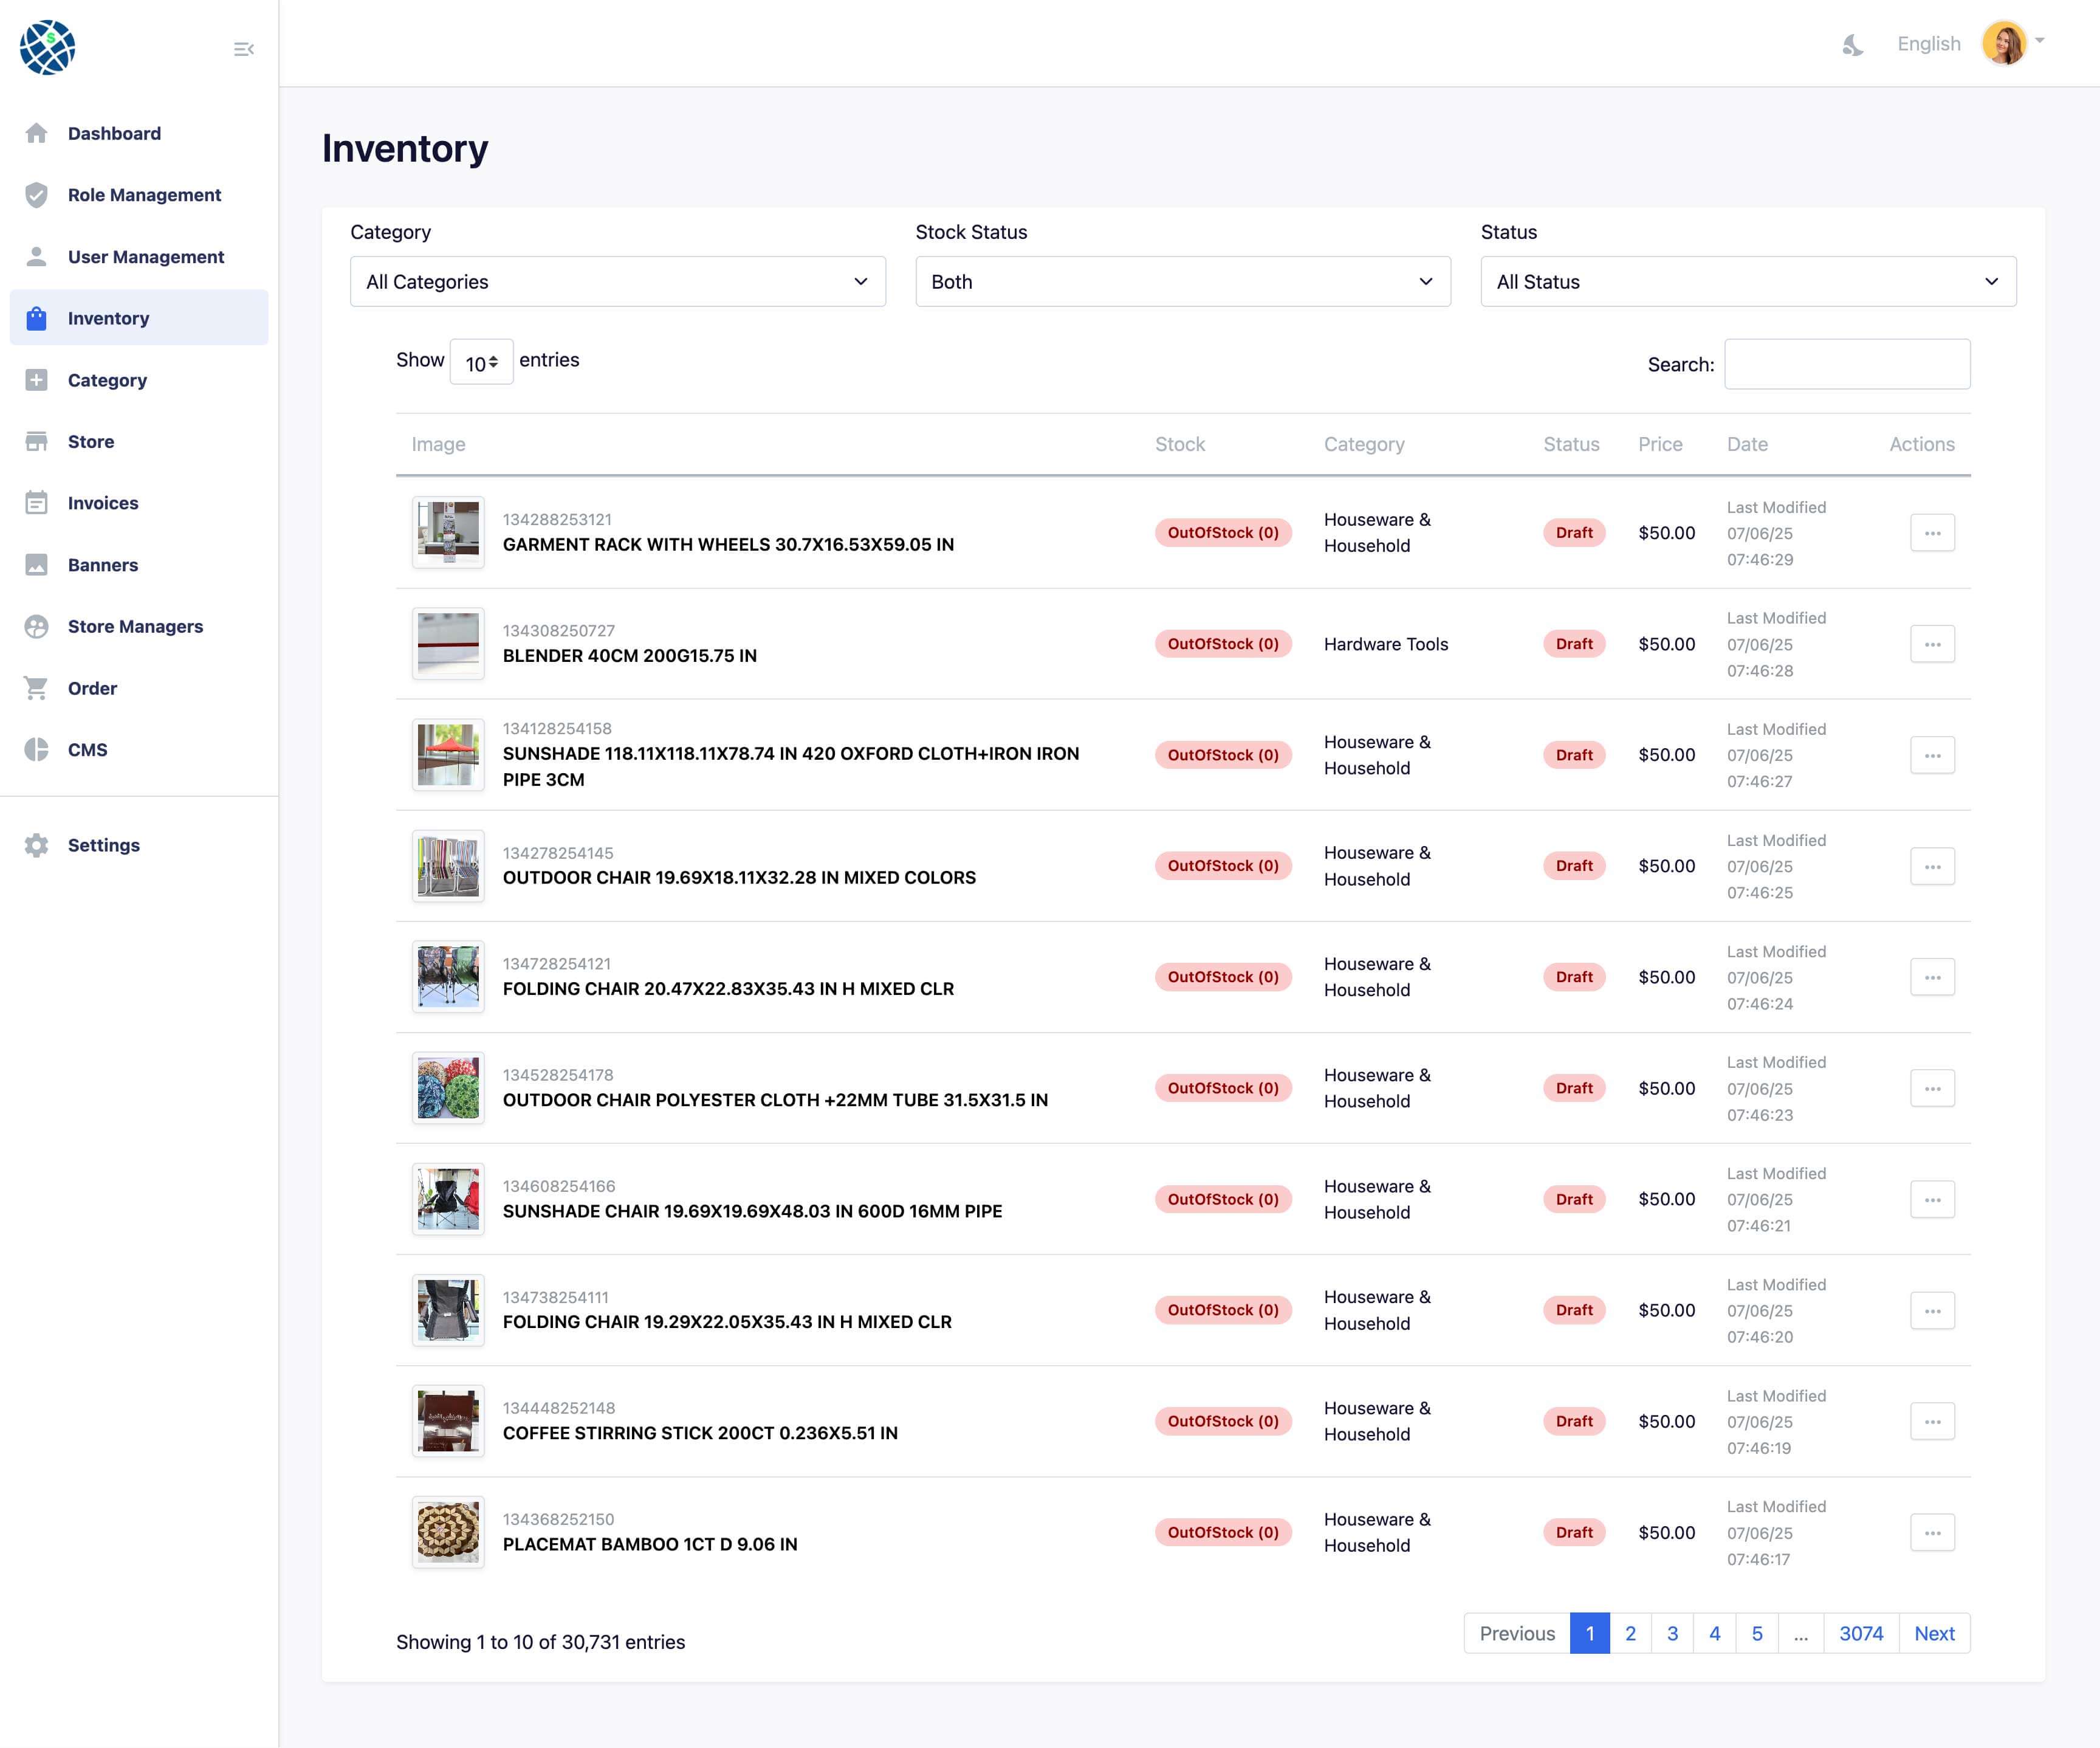Open actions menu for Garment Rack row
Image resolution: width=2100 pixels, height=1748 pixels.
click(x=1932, y=533)
